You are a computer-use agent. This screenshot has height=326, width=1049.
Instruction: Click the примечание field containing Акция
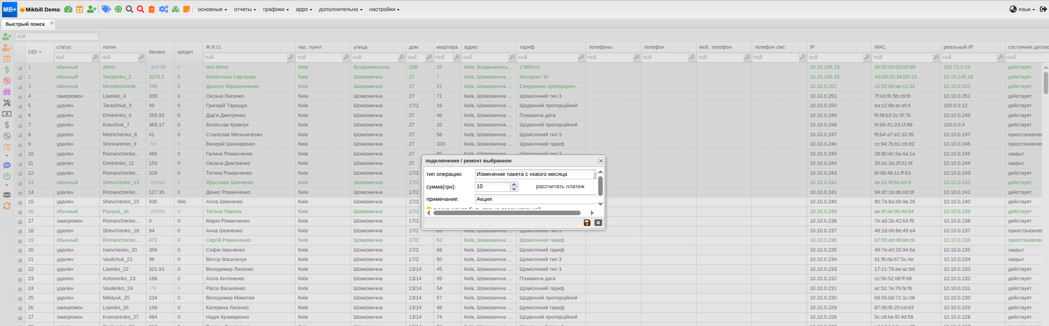coord(536,199)
